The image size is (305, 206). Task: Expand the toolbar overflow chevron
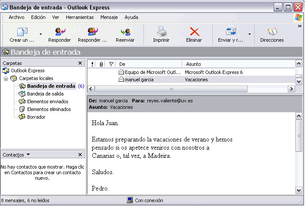[x=299, y=26]
